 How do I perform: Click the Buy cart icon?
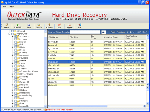point(59,25)
